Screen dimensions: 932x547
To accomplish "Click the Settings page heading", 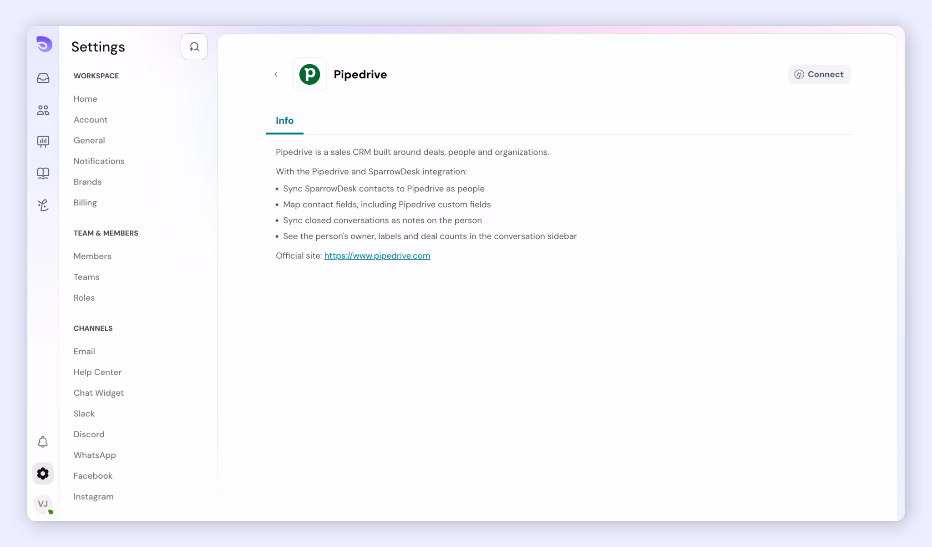I will (98, 47).
